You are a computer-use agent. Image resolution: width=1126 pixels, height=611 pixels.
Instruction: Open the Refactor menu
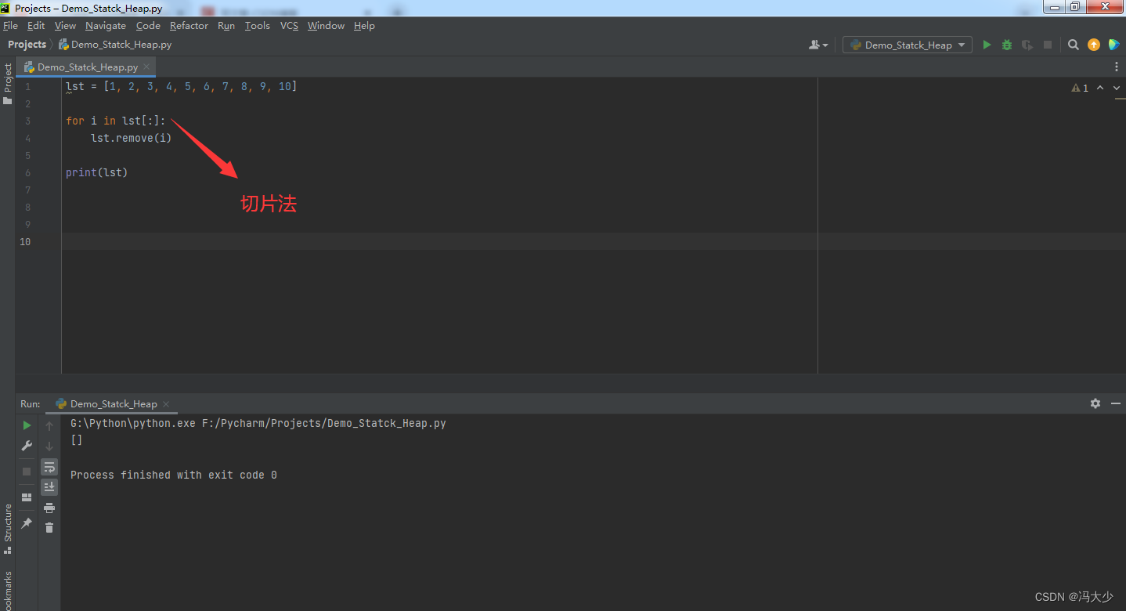tap(189, 26)
